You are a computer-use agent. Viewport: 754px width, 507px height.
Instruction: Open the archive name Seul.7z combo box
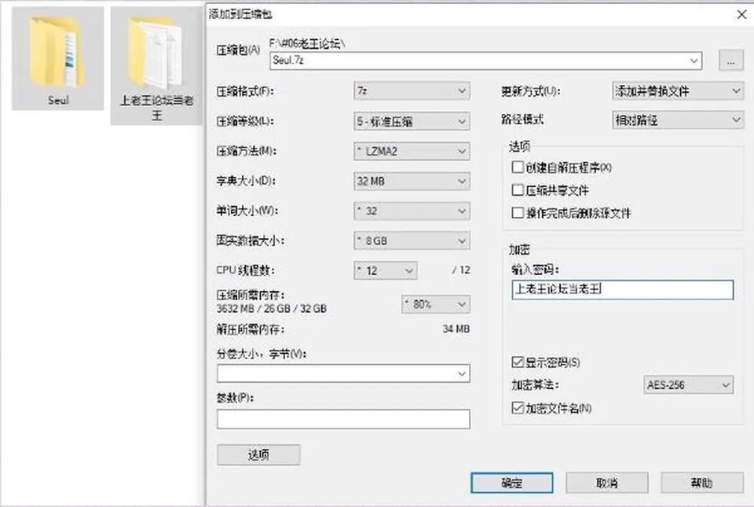click(x=485, y=61)
